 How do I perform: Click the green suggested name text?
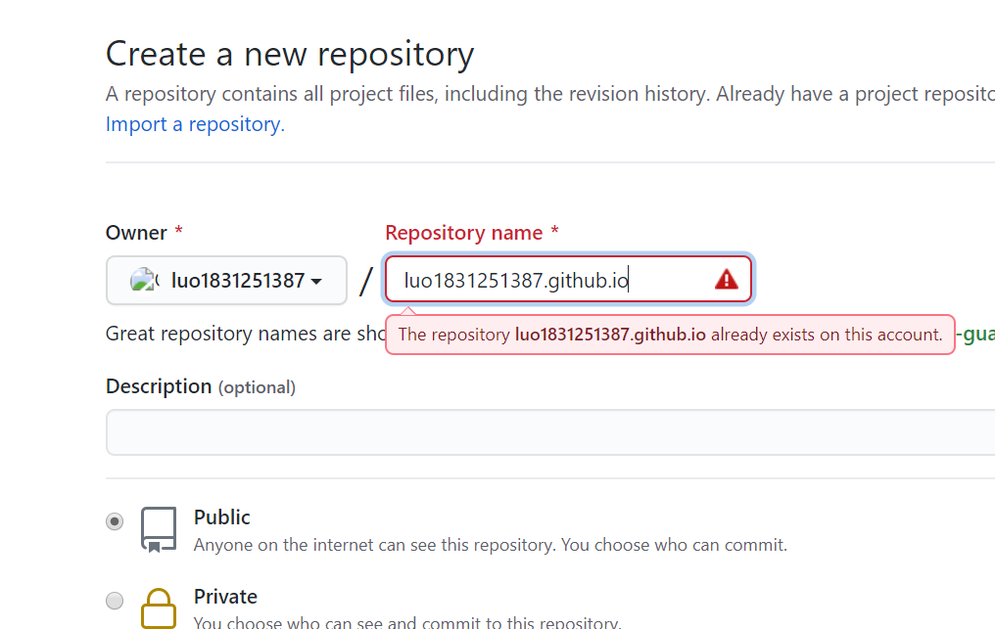click(976, 335)
